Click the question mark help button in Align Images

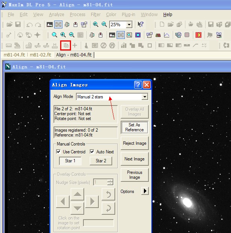(x=138, y=85)
